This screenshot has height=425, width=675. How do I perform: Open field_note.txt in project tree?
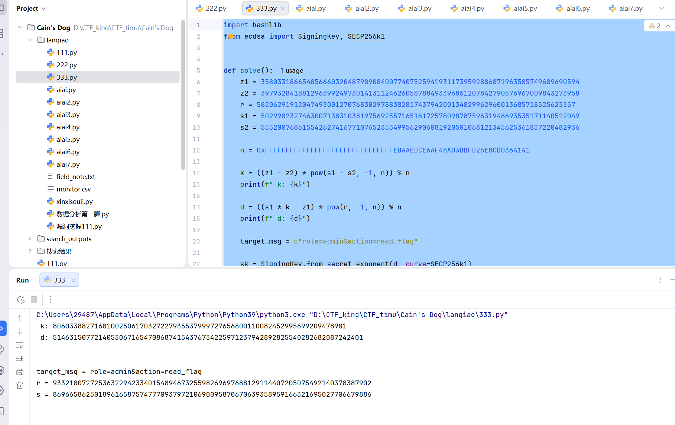click(x=76, y=177)
